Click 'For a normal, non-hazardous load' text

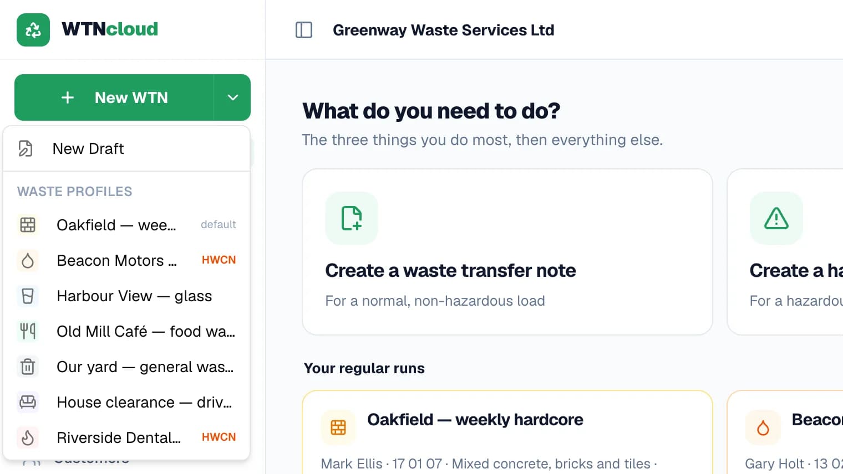[x=435, y=301]
